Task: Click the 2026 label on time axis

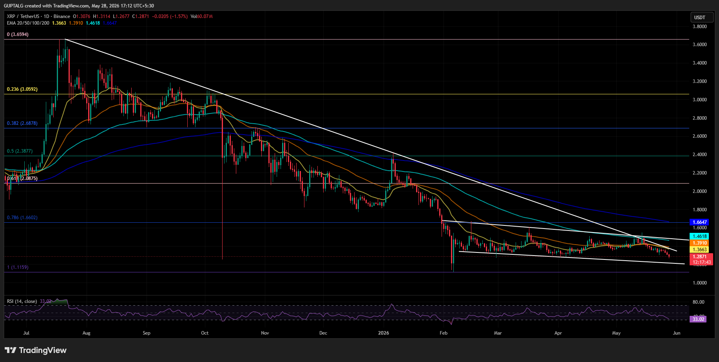Action: (x=384, y=333)
